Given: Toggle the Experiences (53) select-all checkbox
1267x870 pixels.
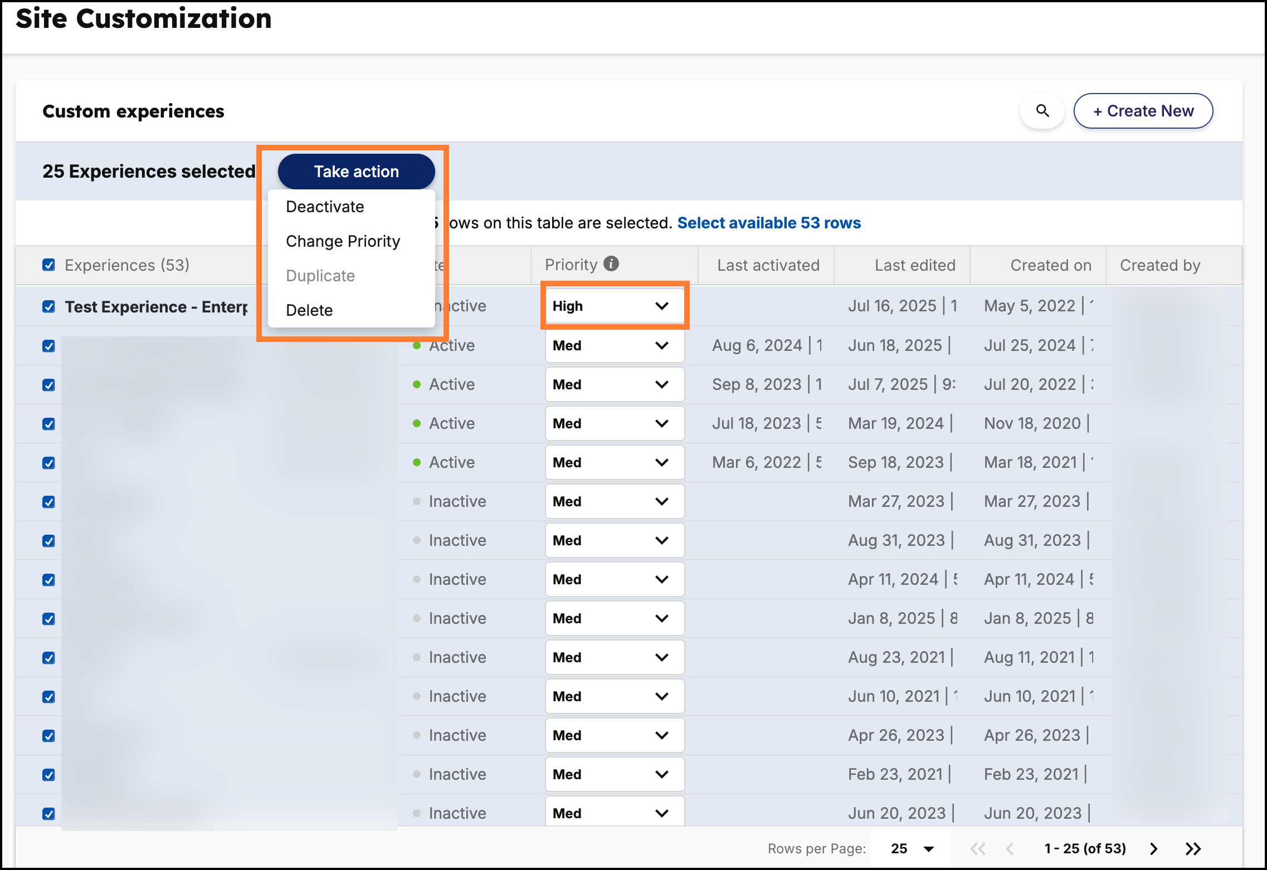Looking at the screenshot, I should [x=49, y=265].
